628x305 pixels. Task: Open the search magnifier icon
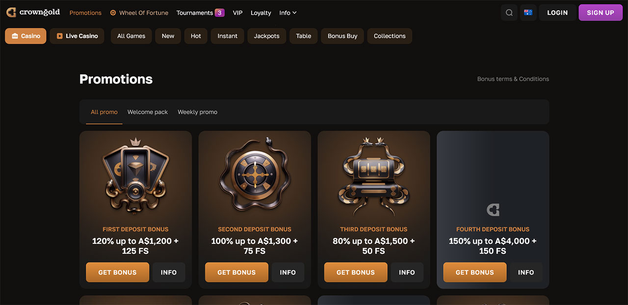(509, 13)
